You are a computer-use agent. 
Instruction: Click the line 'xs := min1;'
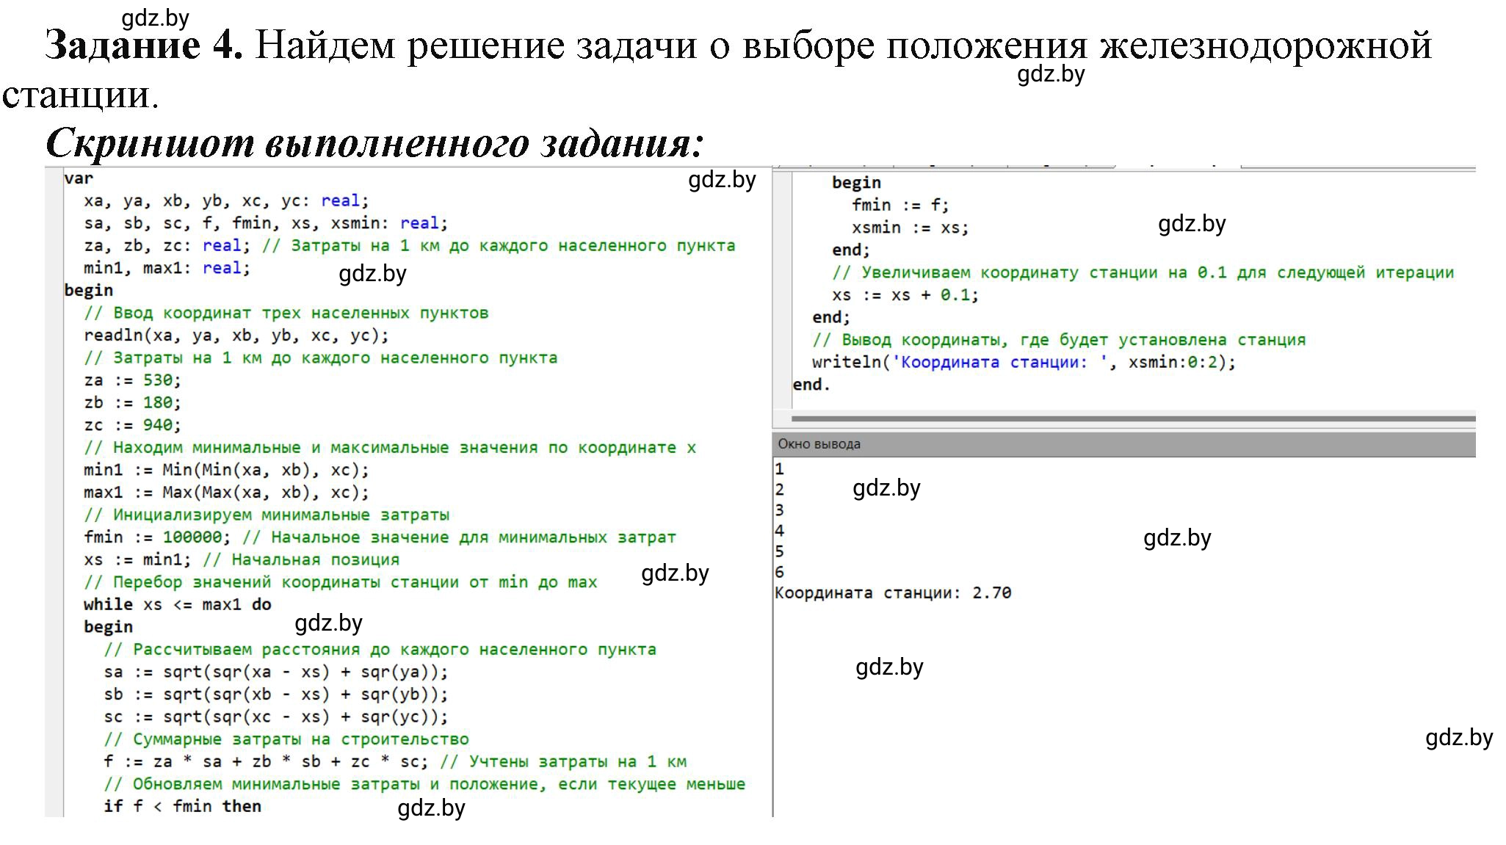pos(137,560)
